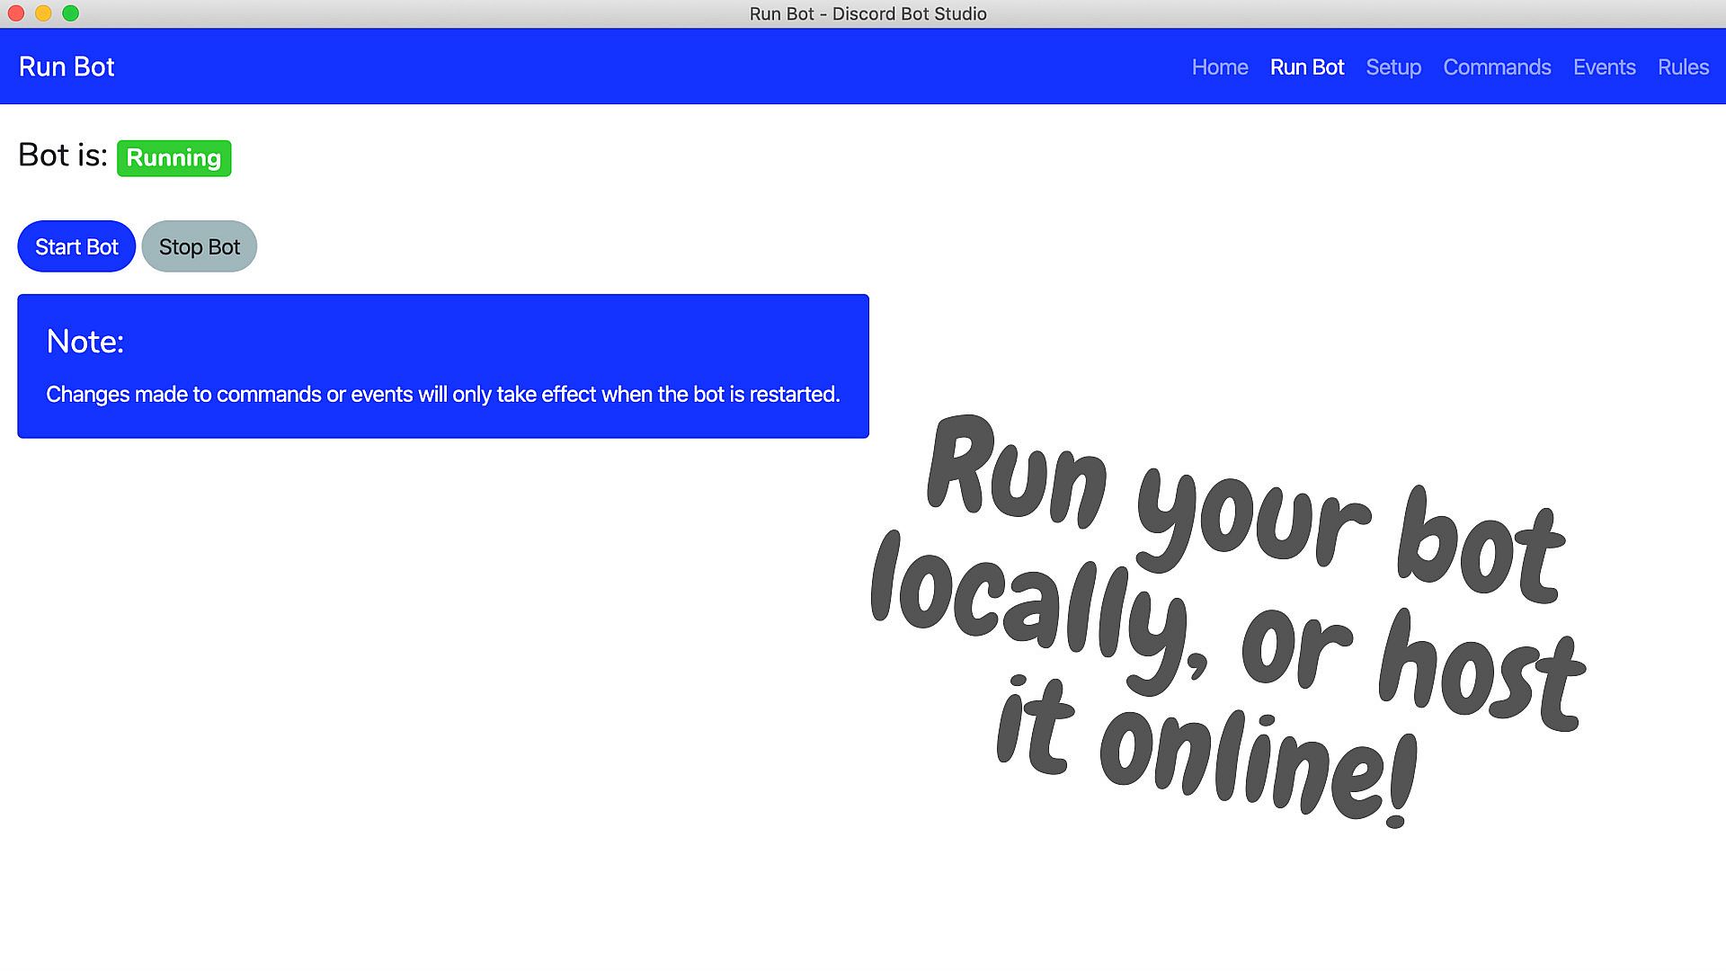
Task: Open the Rules page link
Action: click(1682, 67)
